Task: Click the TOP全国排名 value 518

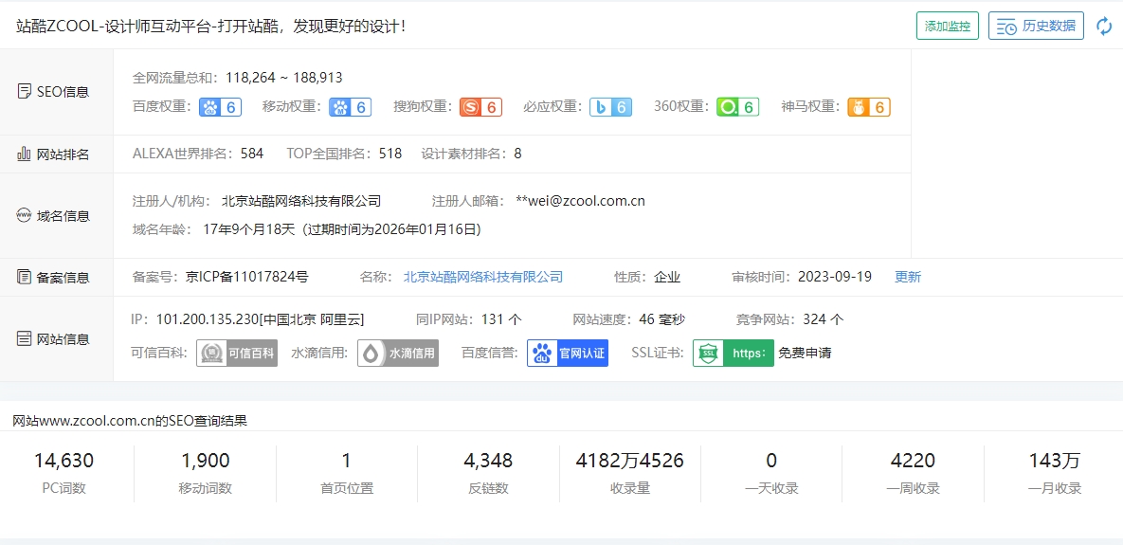Action: point(390,154)
